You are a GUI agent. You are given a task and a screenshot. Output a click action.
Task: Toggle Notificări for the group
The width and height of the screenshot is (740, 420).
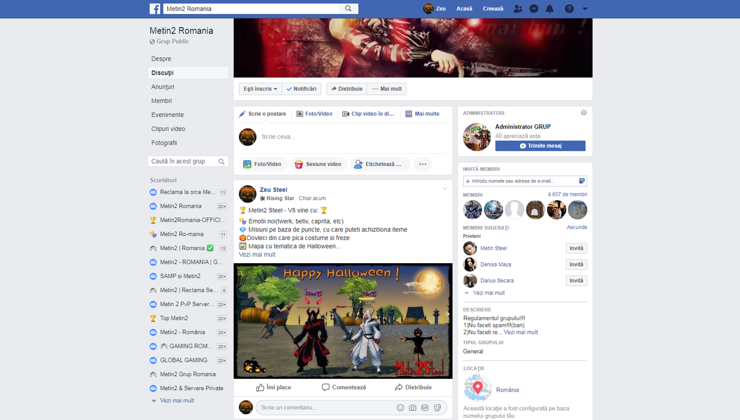click(x=301, y=89)
